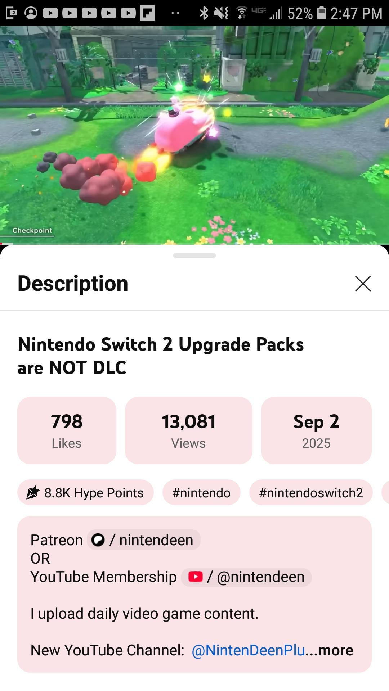Screen dimensions: 389x691
Task: Tap the Flipboard notification icon
Action: tap(148, 13)
